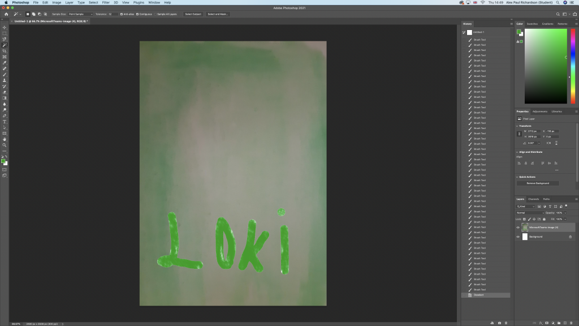Select the Healing Brush tool
Screen dimensions: 579x326
tap(5, 68)
